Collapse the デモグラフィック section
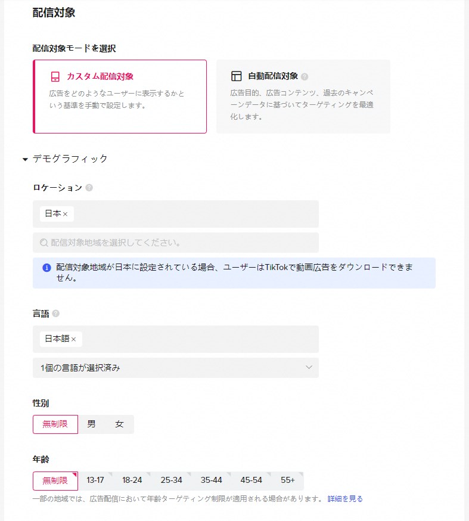The width and height of the screenshot is (469, 521). click(x=25, y=159)
